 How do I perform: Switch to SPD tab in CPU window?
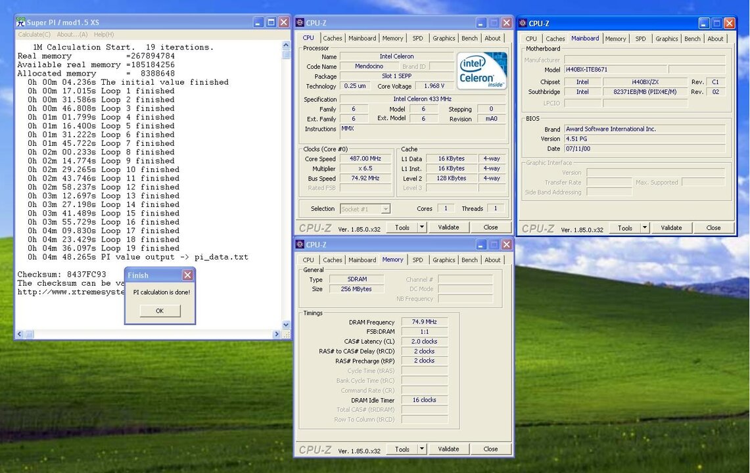pyautogui.click(x=417, y=38)
